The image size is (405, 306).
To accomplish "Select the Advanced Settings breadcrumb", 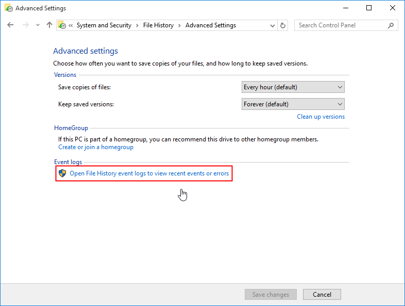I will coord(211,25).
